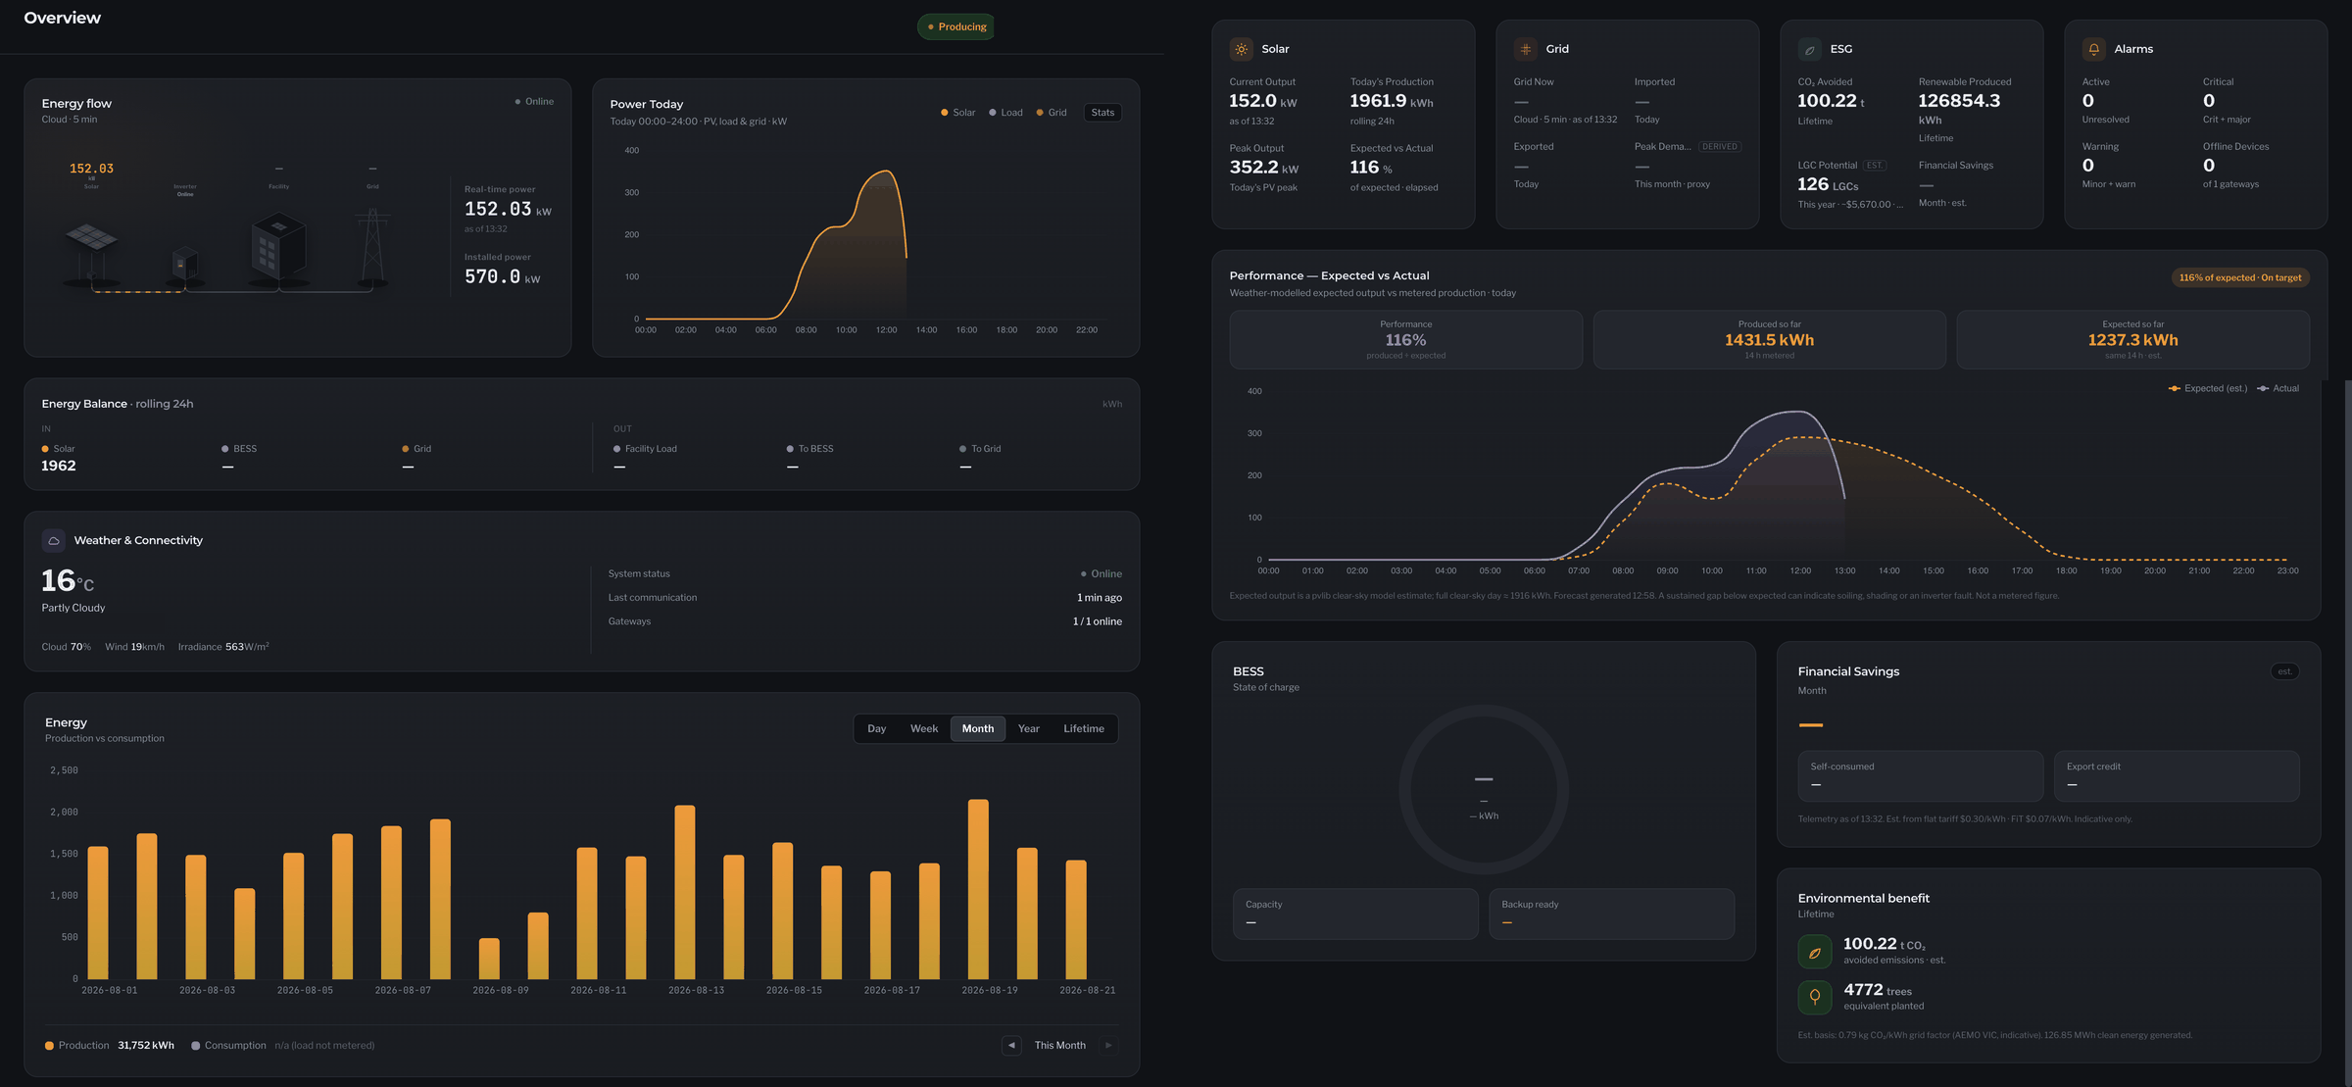This screenshot has height=1087, width=2352.
Task: Click the Producing status badge
Action: (956, 26)
